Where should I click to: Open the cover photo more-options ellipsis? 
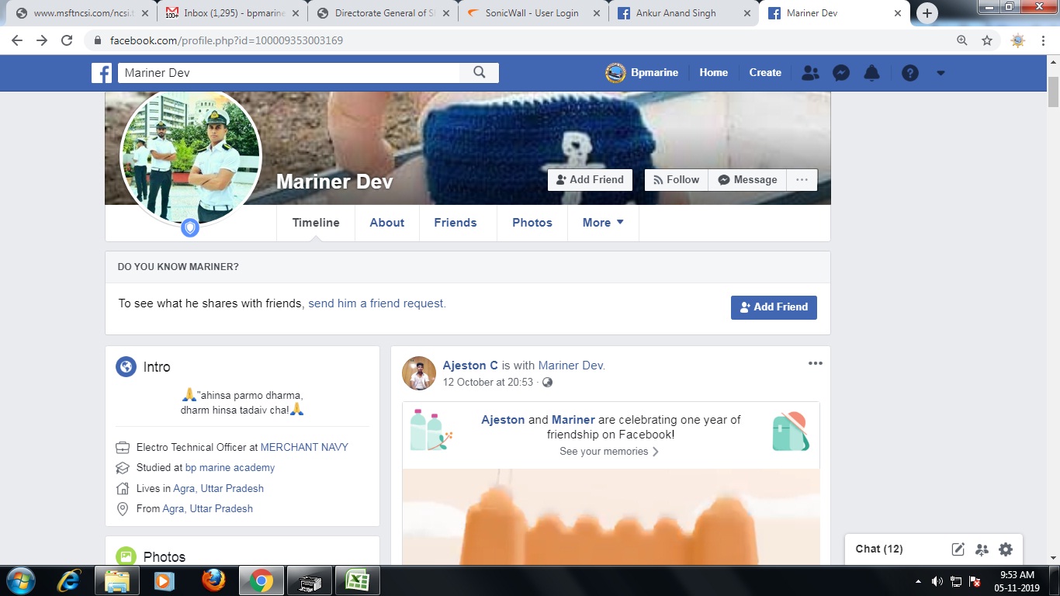802,179
